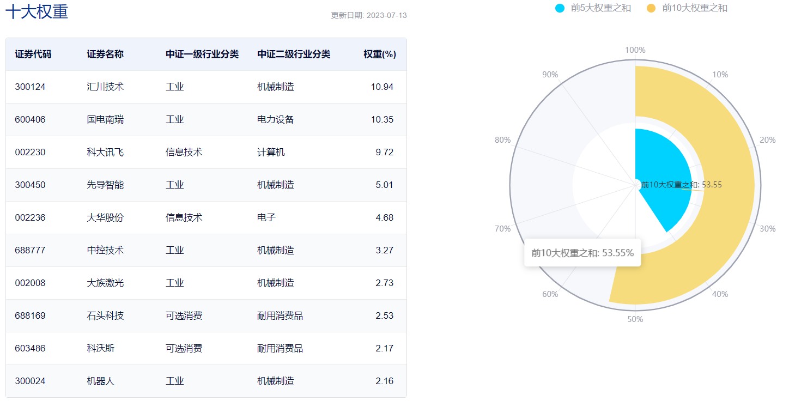Select stock code 002236
Screen dimensions: 789x401
point(30,218)
